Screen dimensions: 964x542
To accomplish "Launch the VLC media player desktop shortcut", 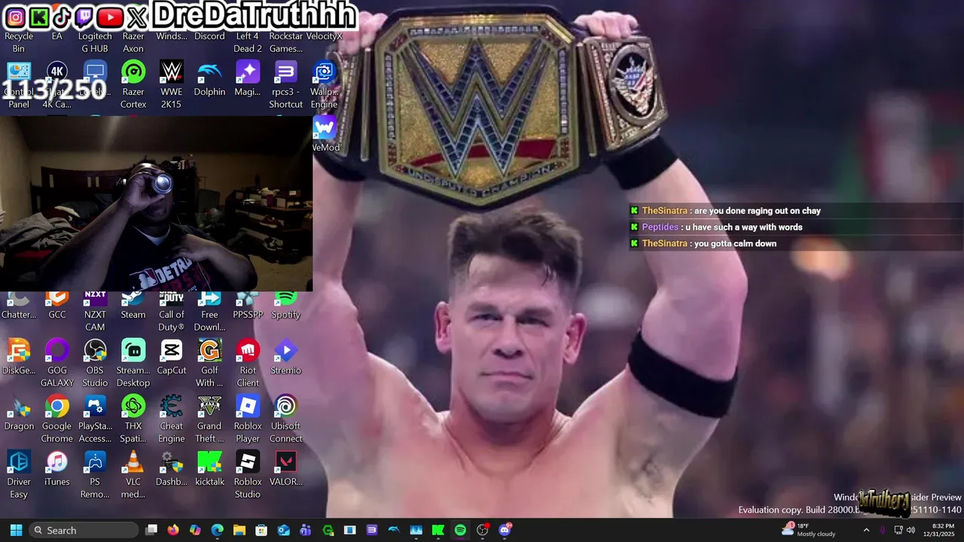I will (133, 474).
